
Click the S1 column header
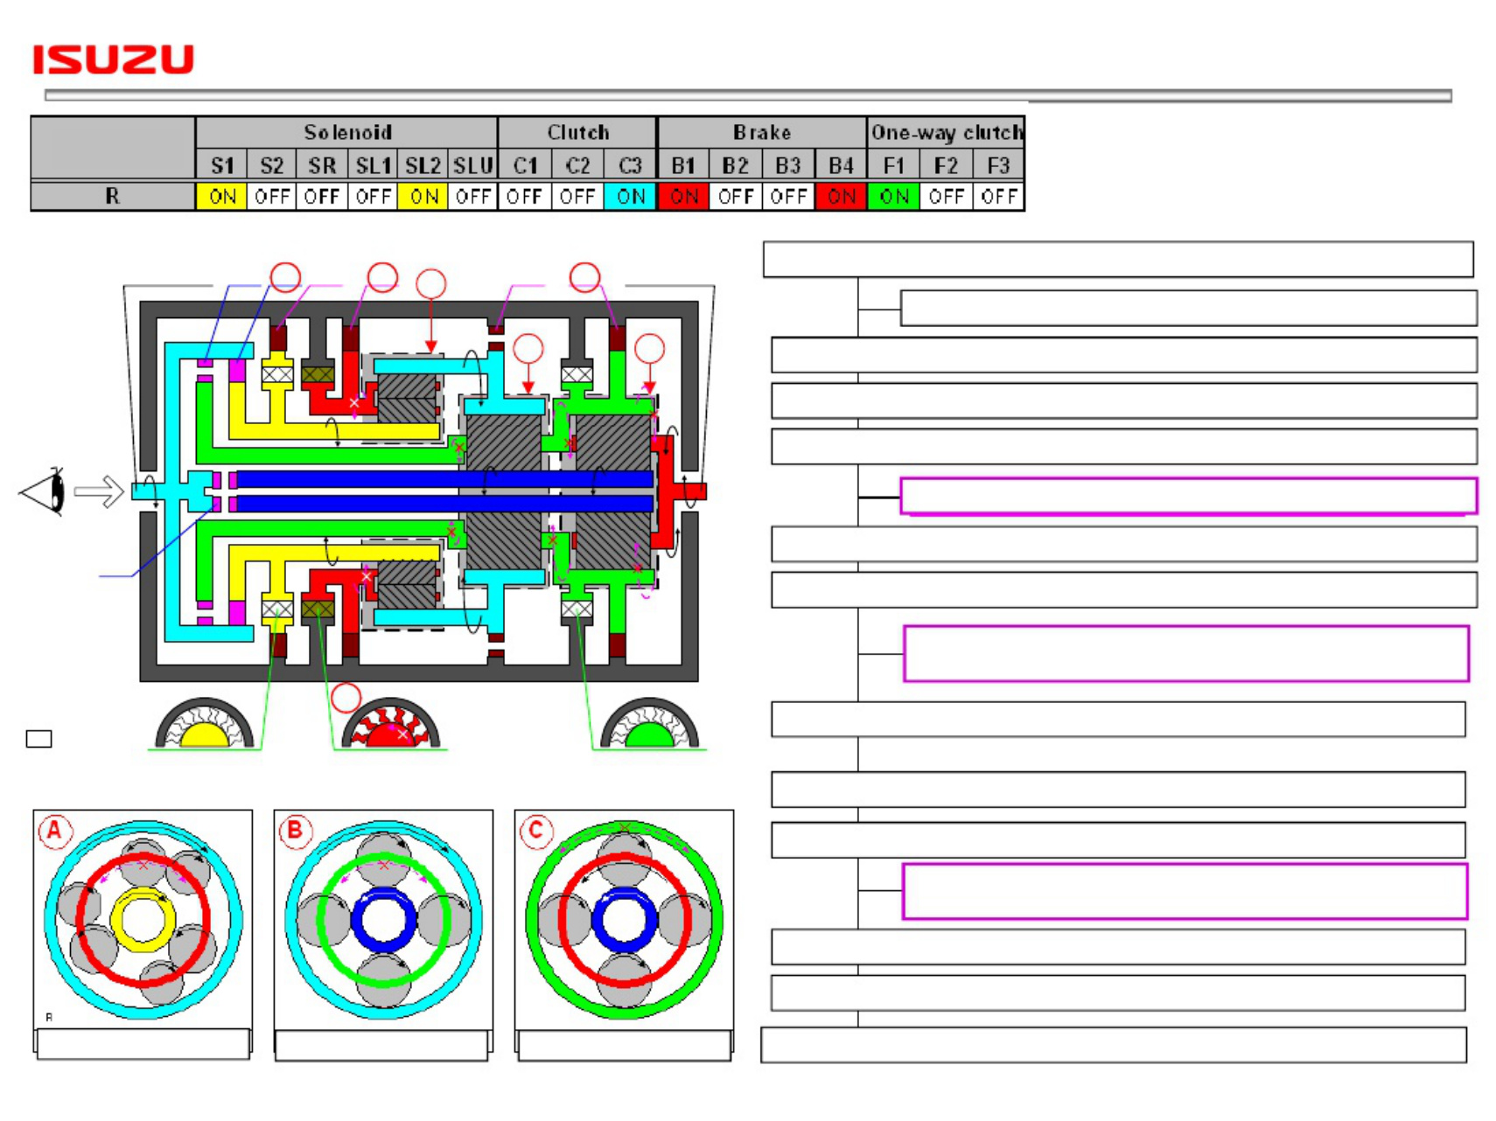click(x=222, y=165)
